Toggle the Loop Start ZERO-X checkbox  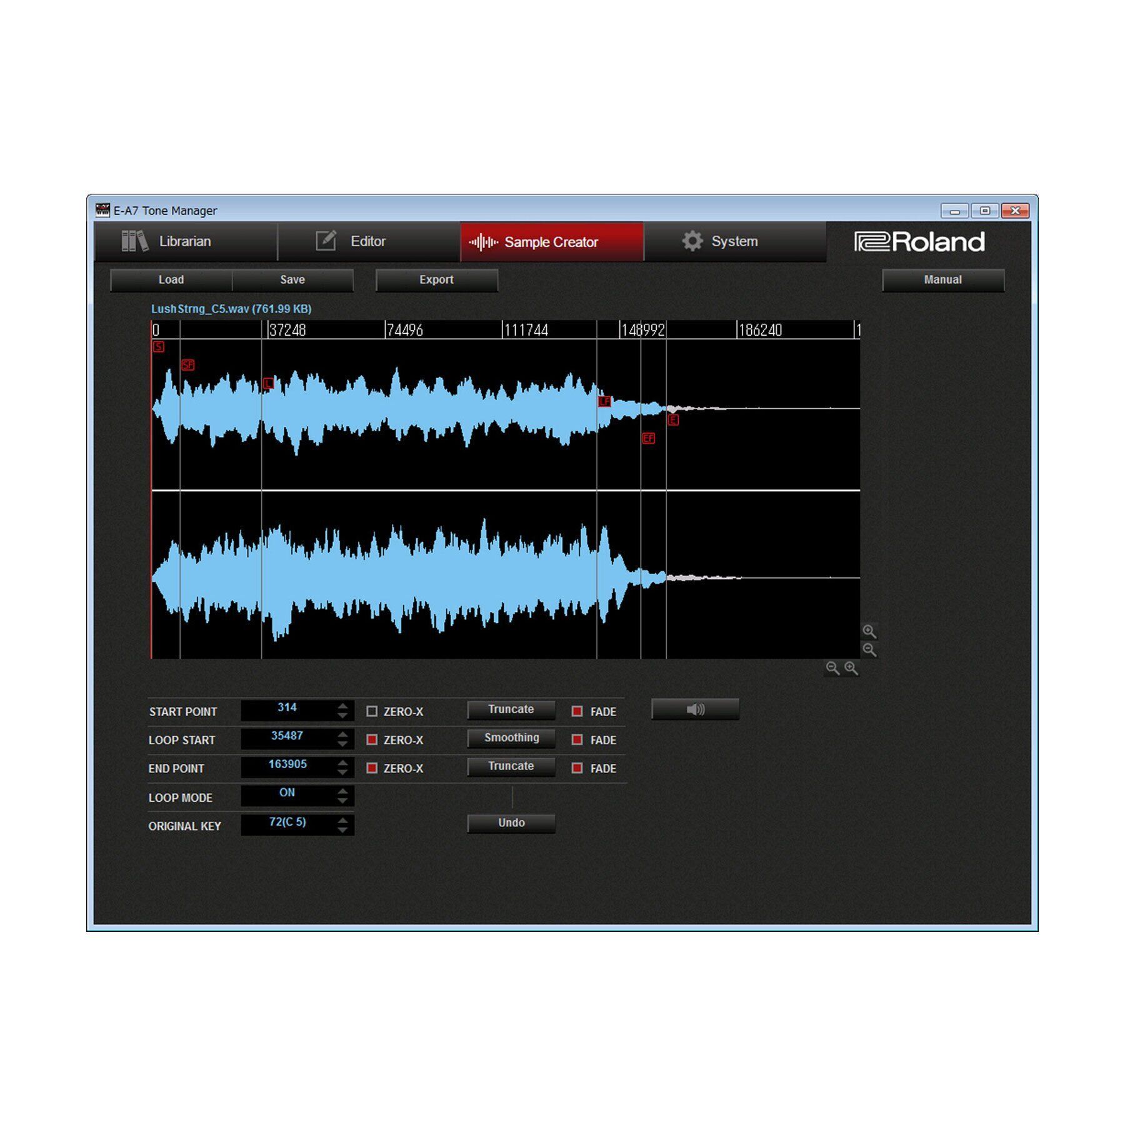[x=372, y=740]
